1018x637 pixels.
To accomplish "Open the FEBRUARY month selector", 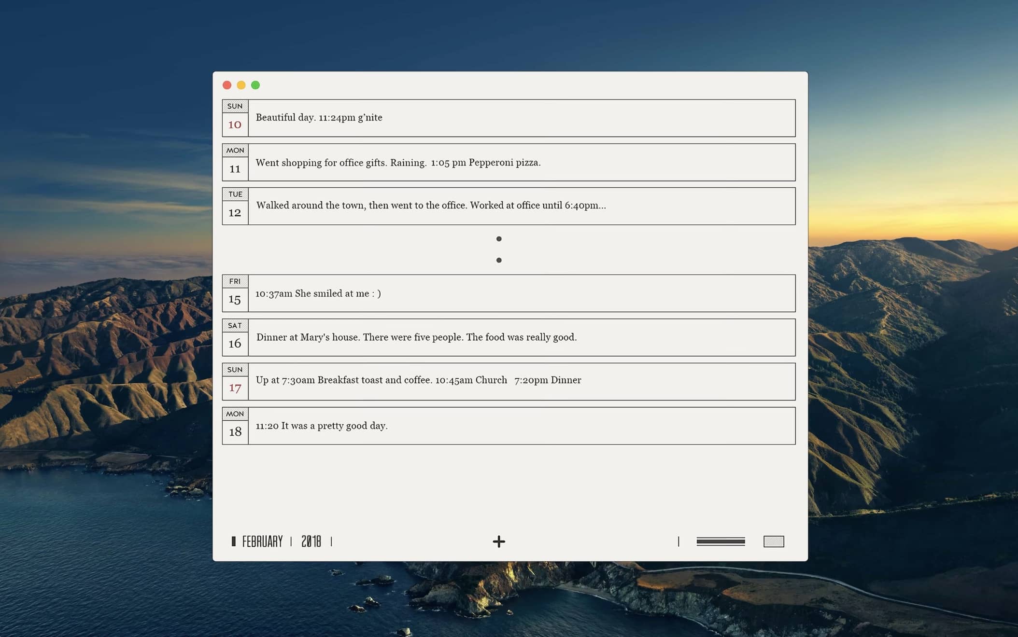I will (x=262, y=541).
